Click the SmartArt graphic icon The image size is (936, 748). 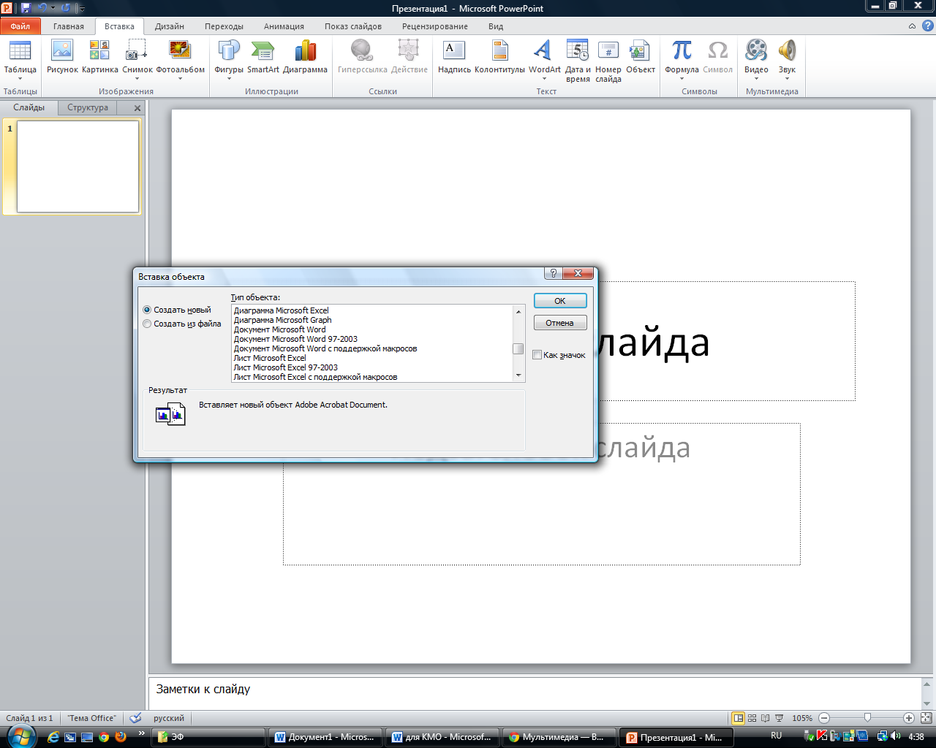tap(263, 57)
